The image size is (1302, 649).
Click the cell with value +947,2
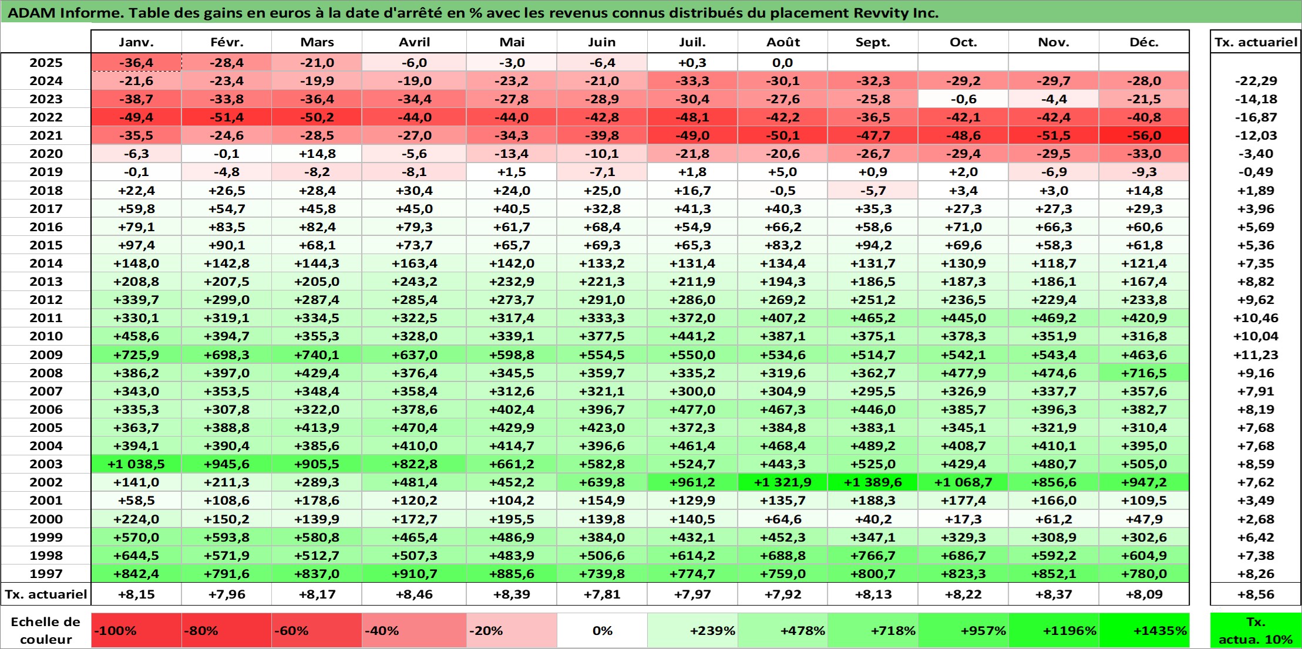click(1144, 482)
